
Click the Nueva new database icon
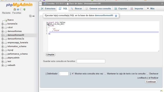(6, 20)
